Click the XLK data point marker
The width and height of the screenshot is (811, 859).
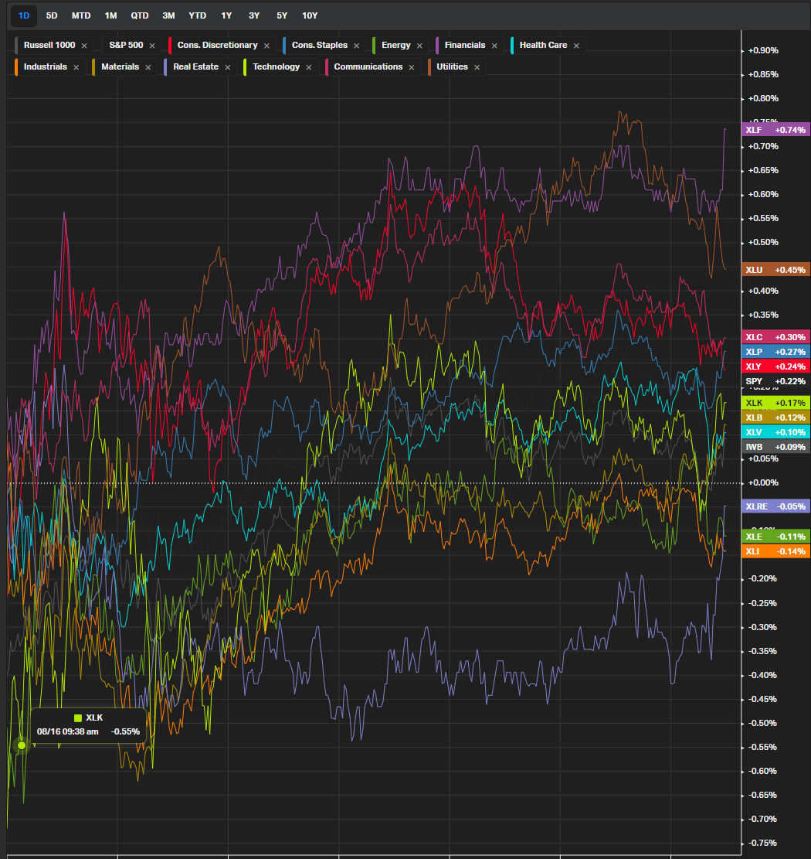(x=22, y=745)
